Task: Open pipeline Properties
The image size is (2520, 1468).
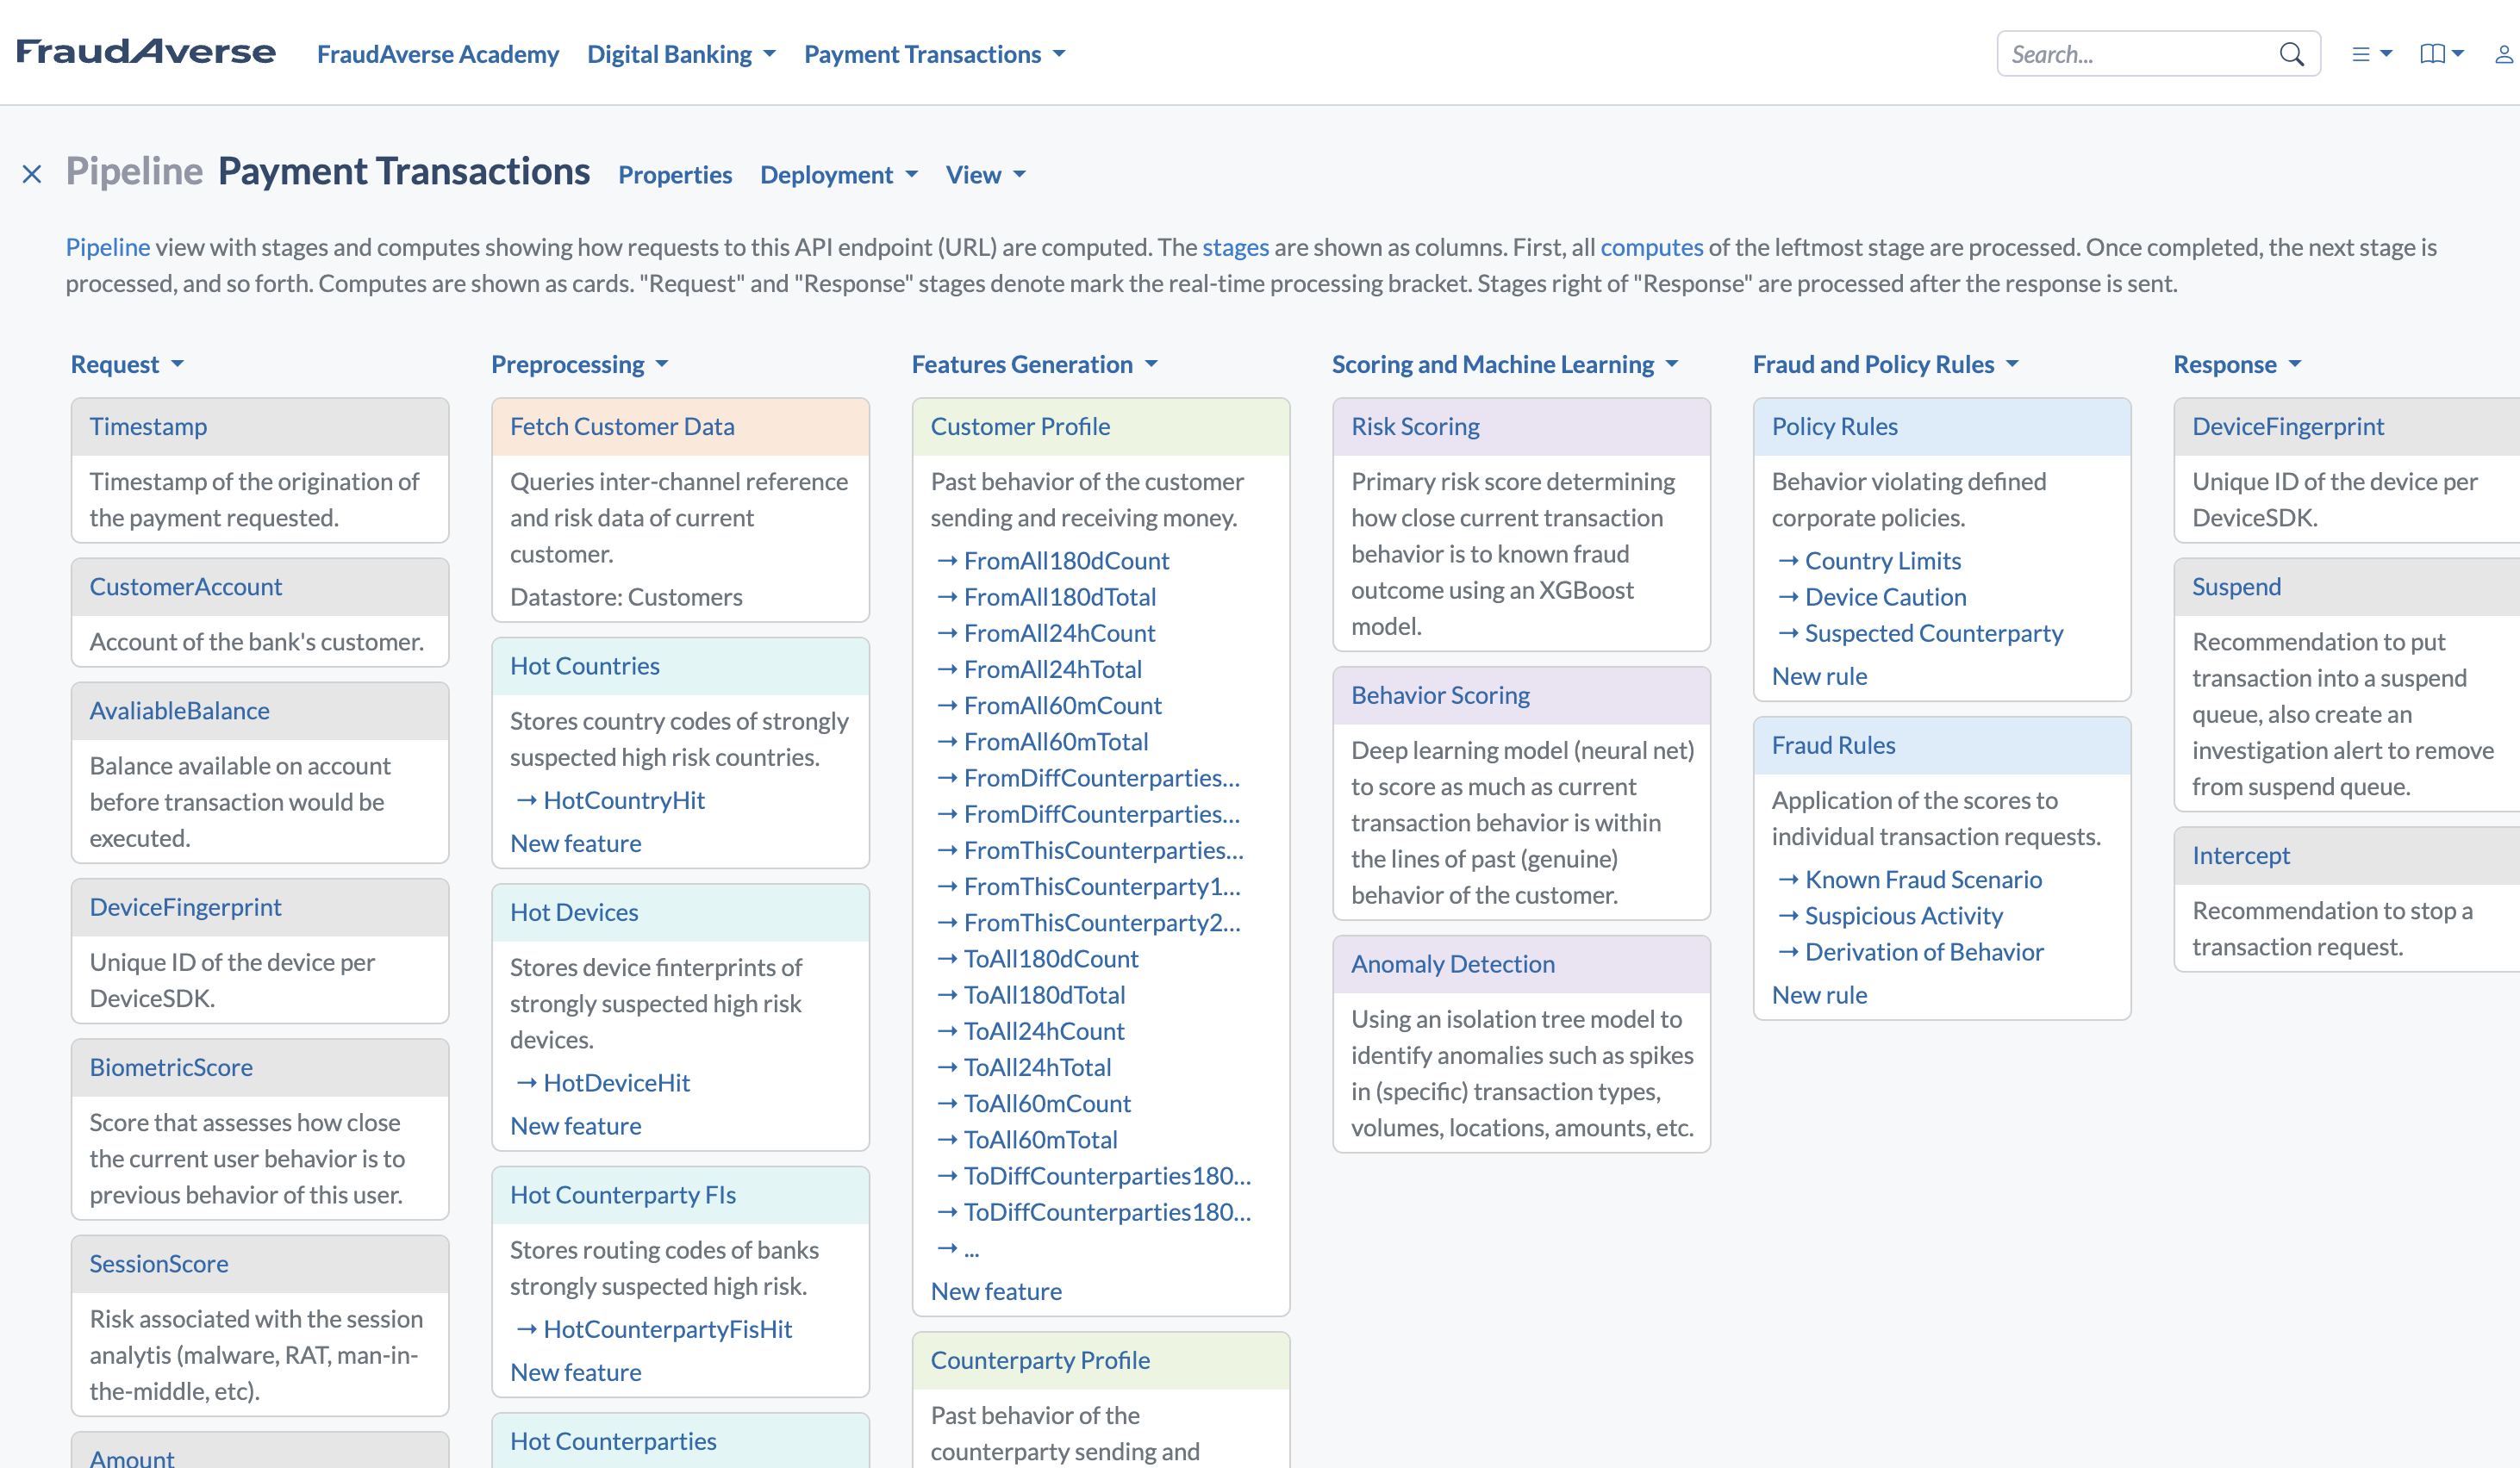Action: tap(675, 175)
